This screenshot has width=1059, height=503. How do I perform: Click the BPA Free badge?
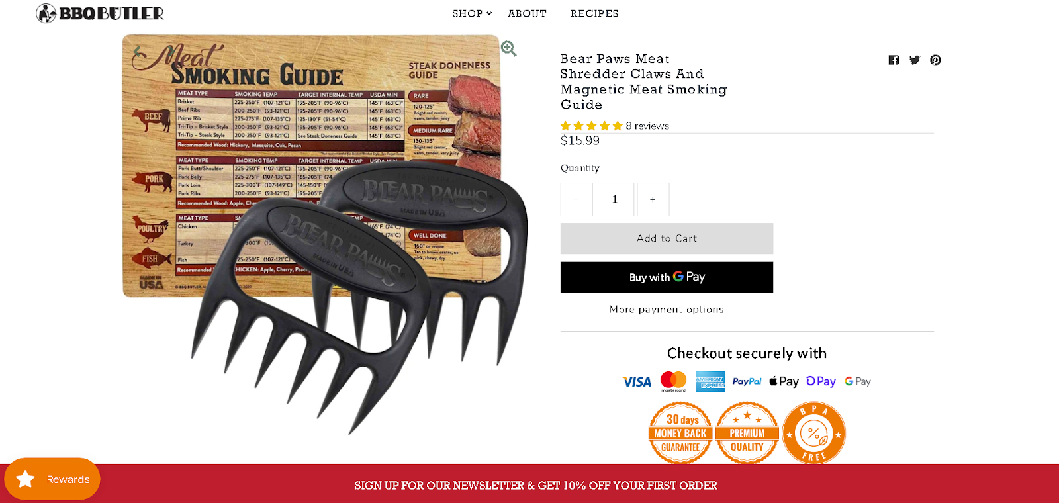tap(814, 434)
